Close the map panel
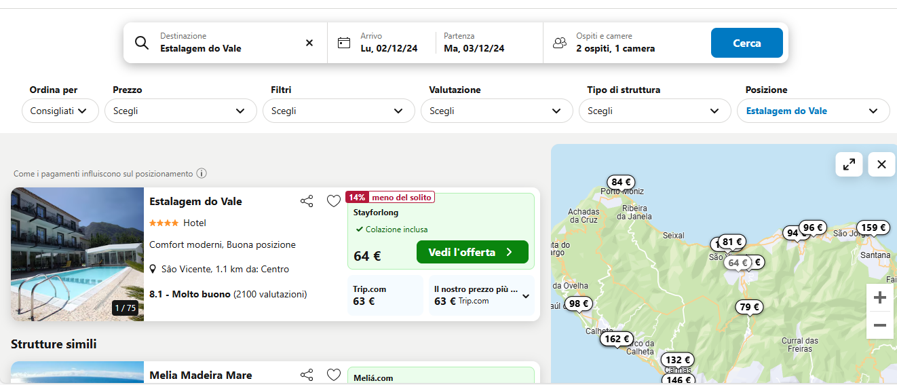897x385 pixels. [x=881, y=164]
